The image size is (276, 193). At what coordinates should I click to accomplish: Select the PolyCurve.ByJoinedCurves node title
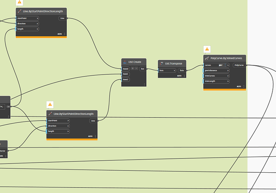226,58
